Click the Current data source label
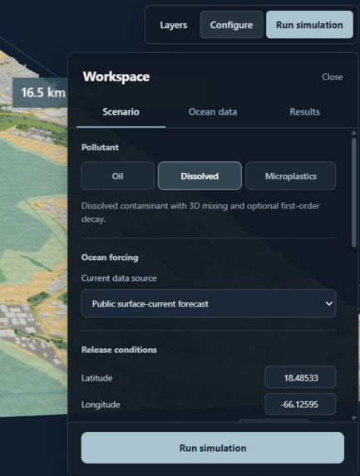The height and width of the screenshot is (476, 360). pos(119,278)
